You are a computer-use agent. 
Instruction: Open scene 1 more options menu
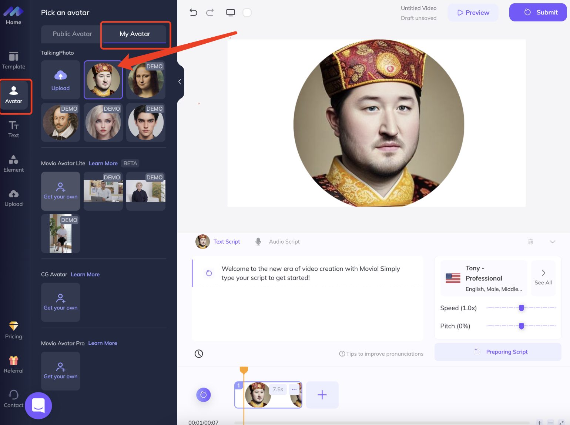point(294,389)
